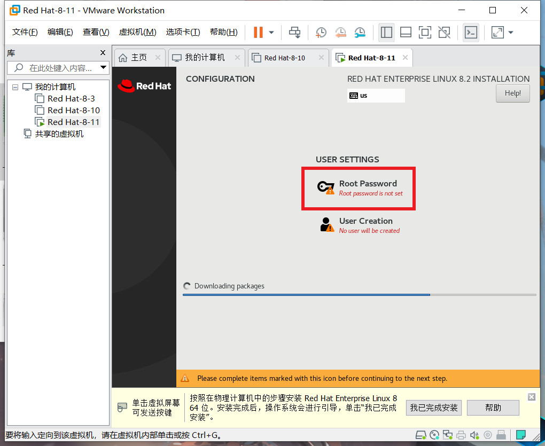Enter full screen mode icon

click(x=425, y=32)
